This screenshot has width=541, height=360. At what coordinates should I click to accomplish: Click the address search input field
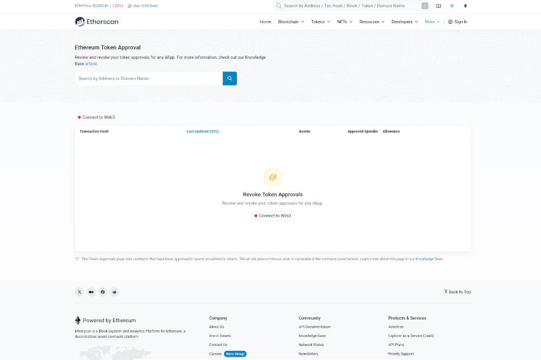click(x=149, y=78)
